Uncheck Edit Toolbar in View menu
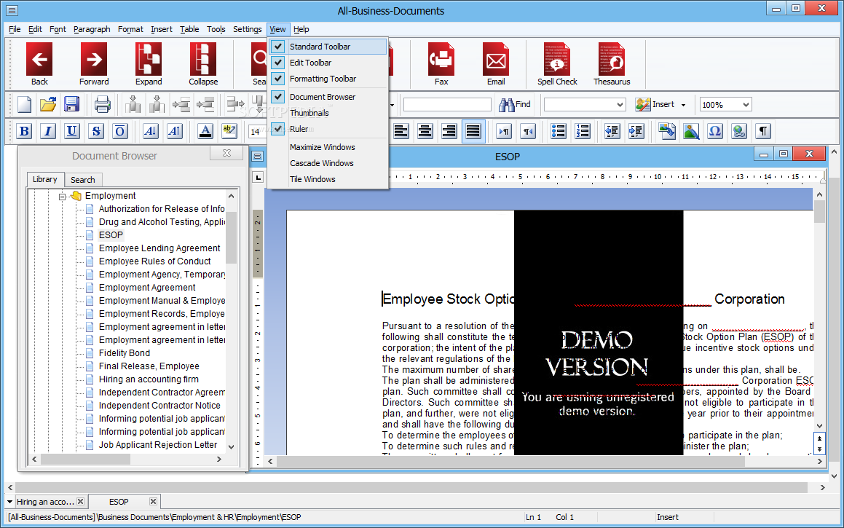 point(328,63)
